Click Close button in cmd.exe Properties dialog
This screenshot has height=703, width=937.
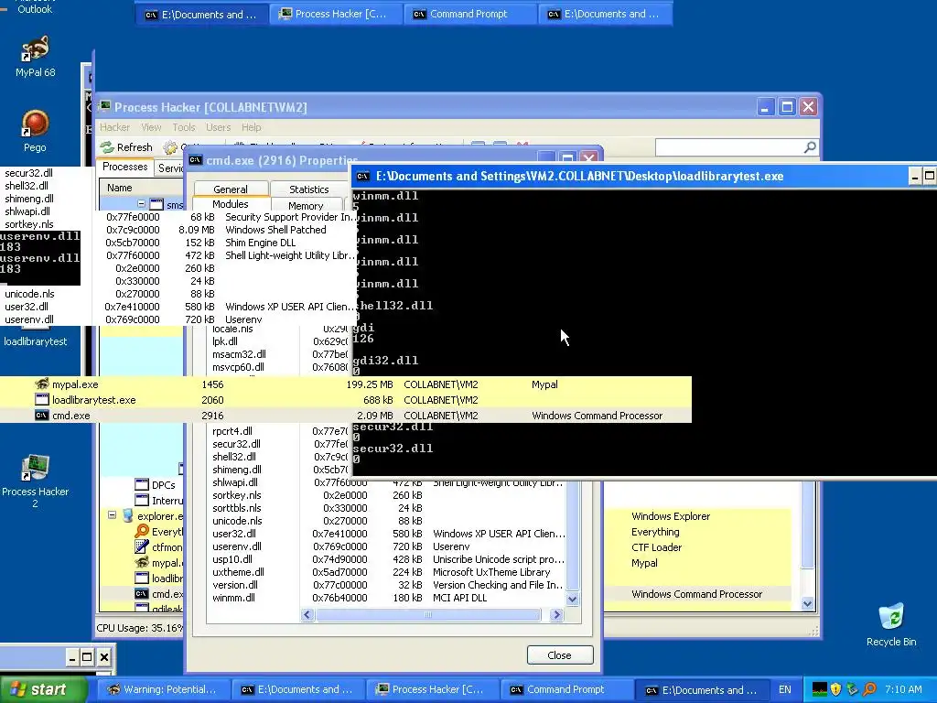[x=560, y=655]
